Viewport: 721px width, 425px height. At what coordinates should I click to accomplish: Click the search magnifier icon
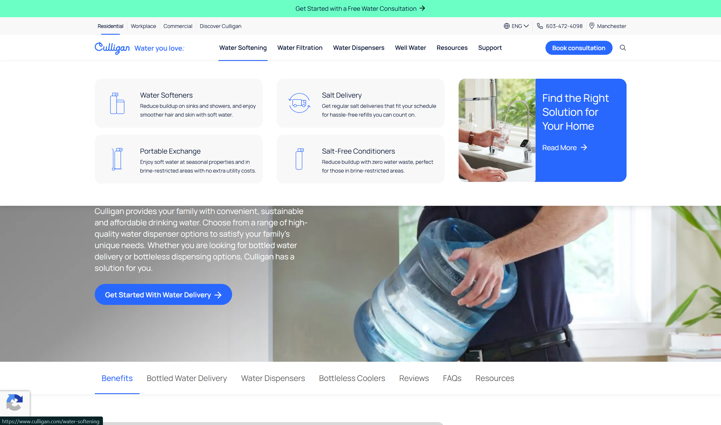[x=623, y=48]
